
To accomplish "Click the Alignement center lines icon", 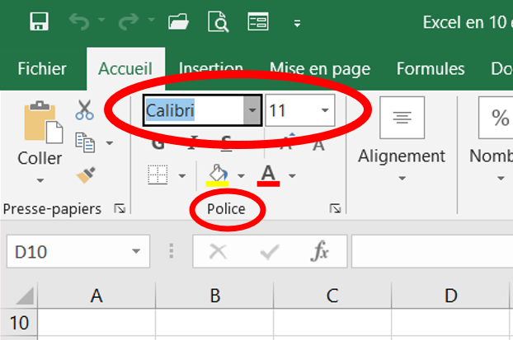I will tap(402, 118).
